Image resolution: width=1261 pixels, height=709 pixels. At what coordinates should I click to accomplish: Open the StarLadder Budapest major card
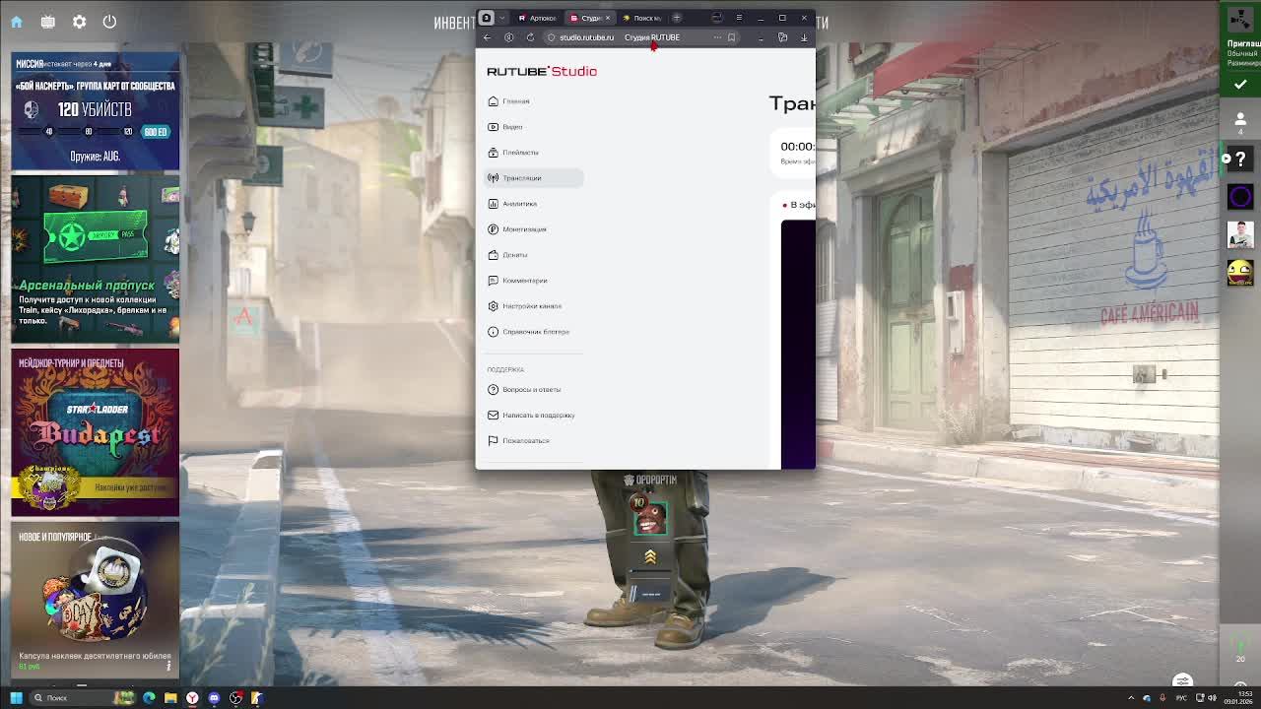pyautogui.click(x=96, y=432)
